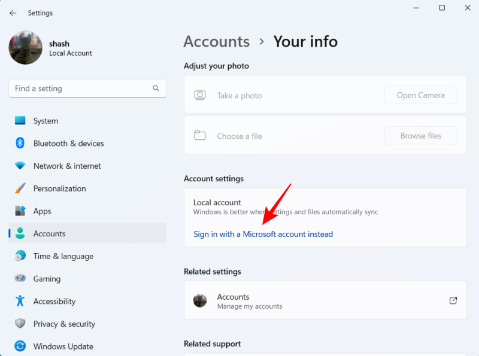Click the Find a setting search box
479x356 pixels.
tap(78, 88)
